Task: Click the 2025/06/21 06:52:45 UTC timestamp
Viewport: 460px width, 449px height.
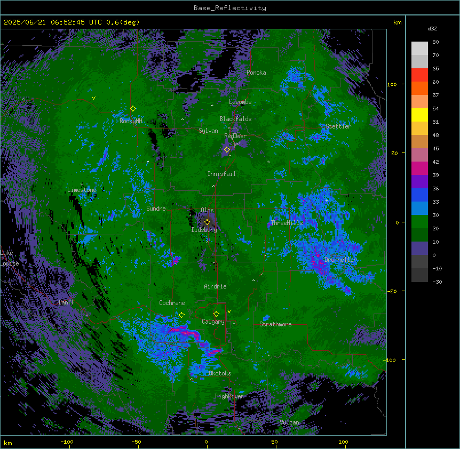Action: tap(53, 22)
